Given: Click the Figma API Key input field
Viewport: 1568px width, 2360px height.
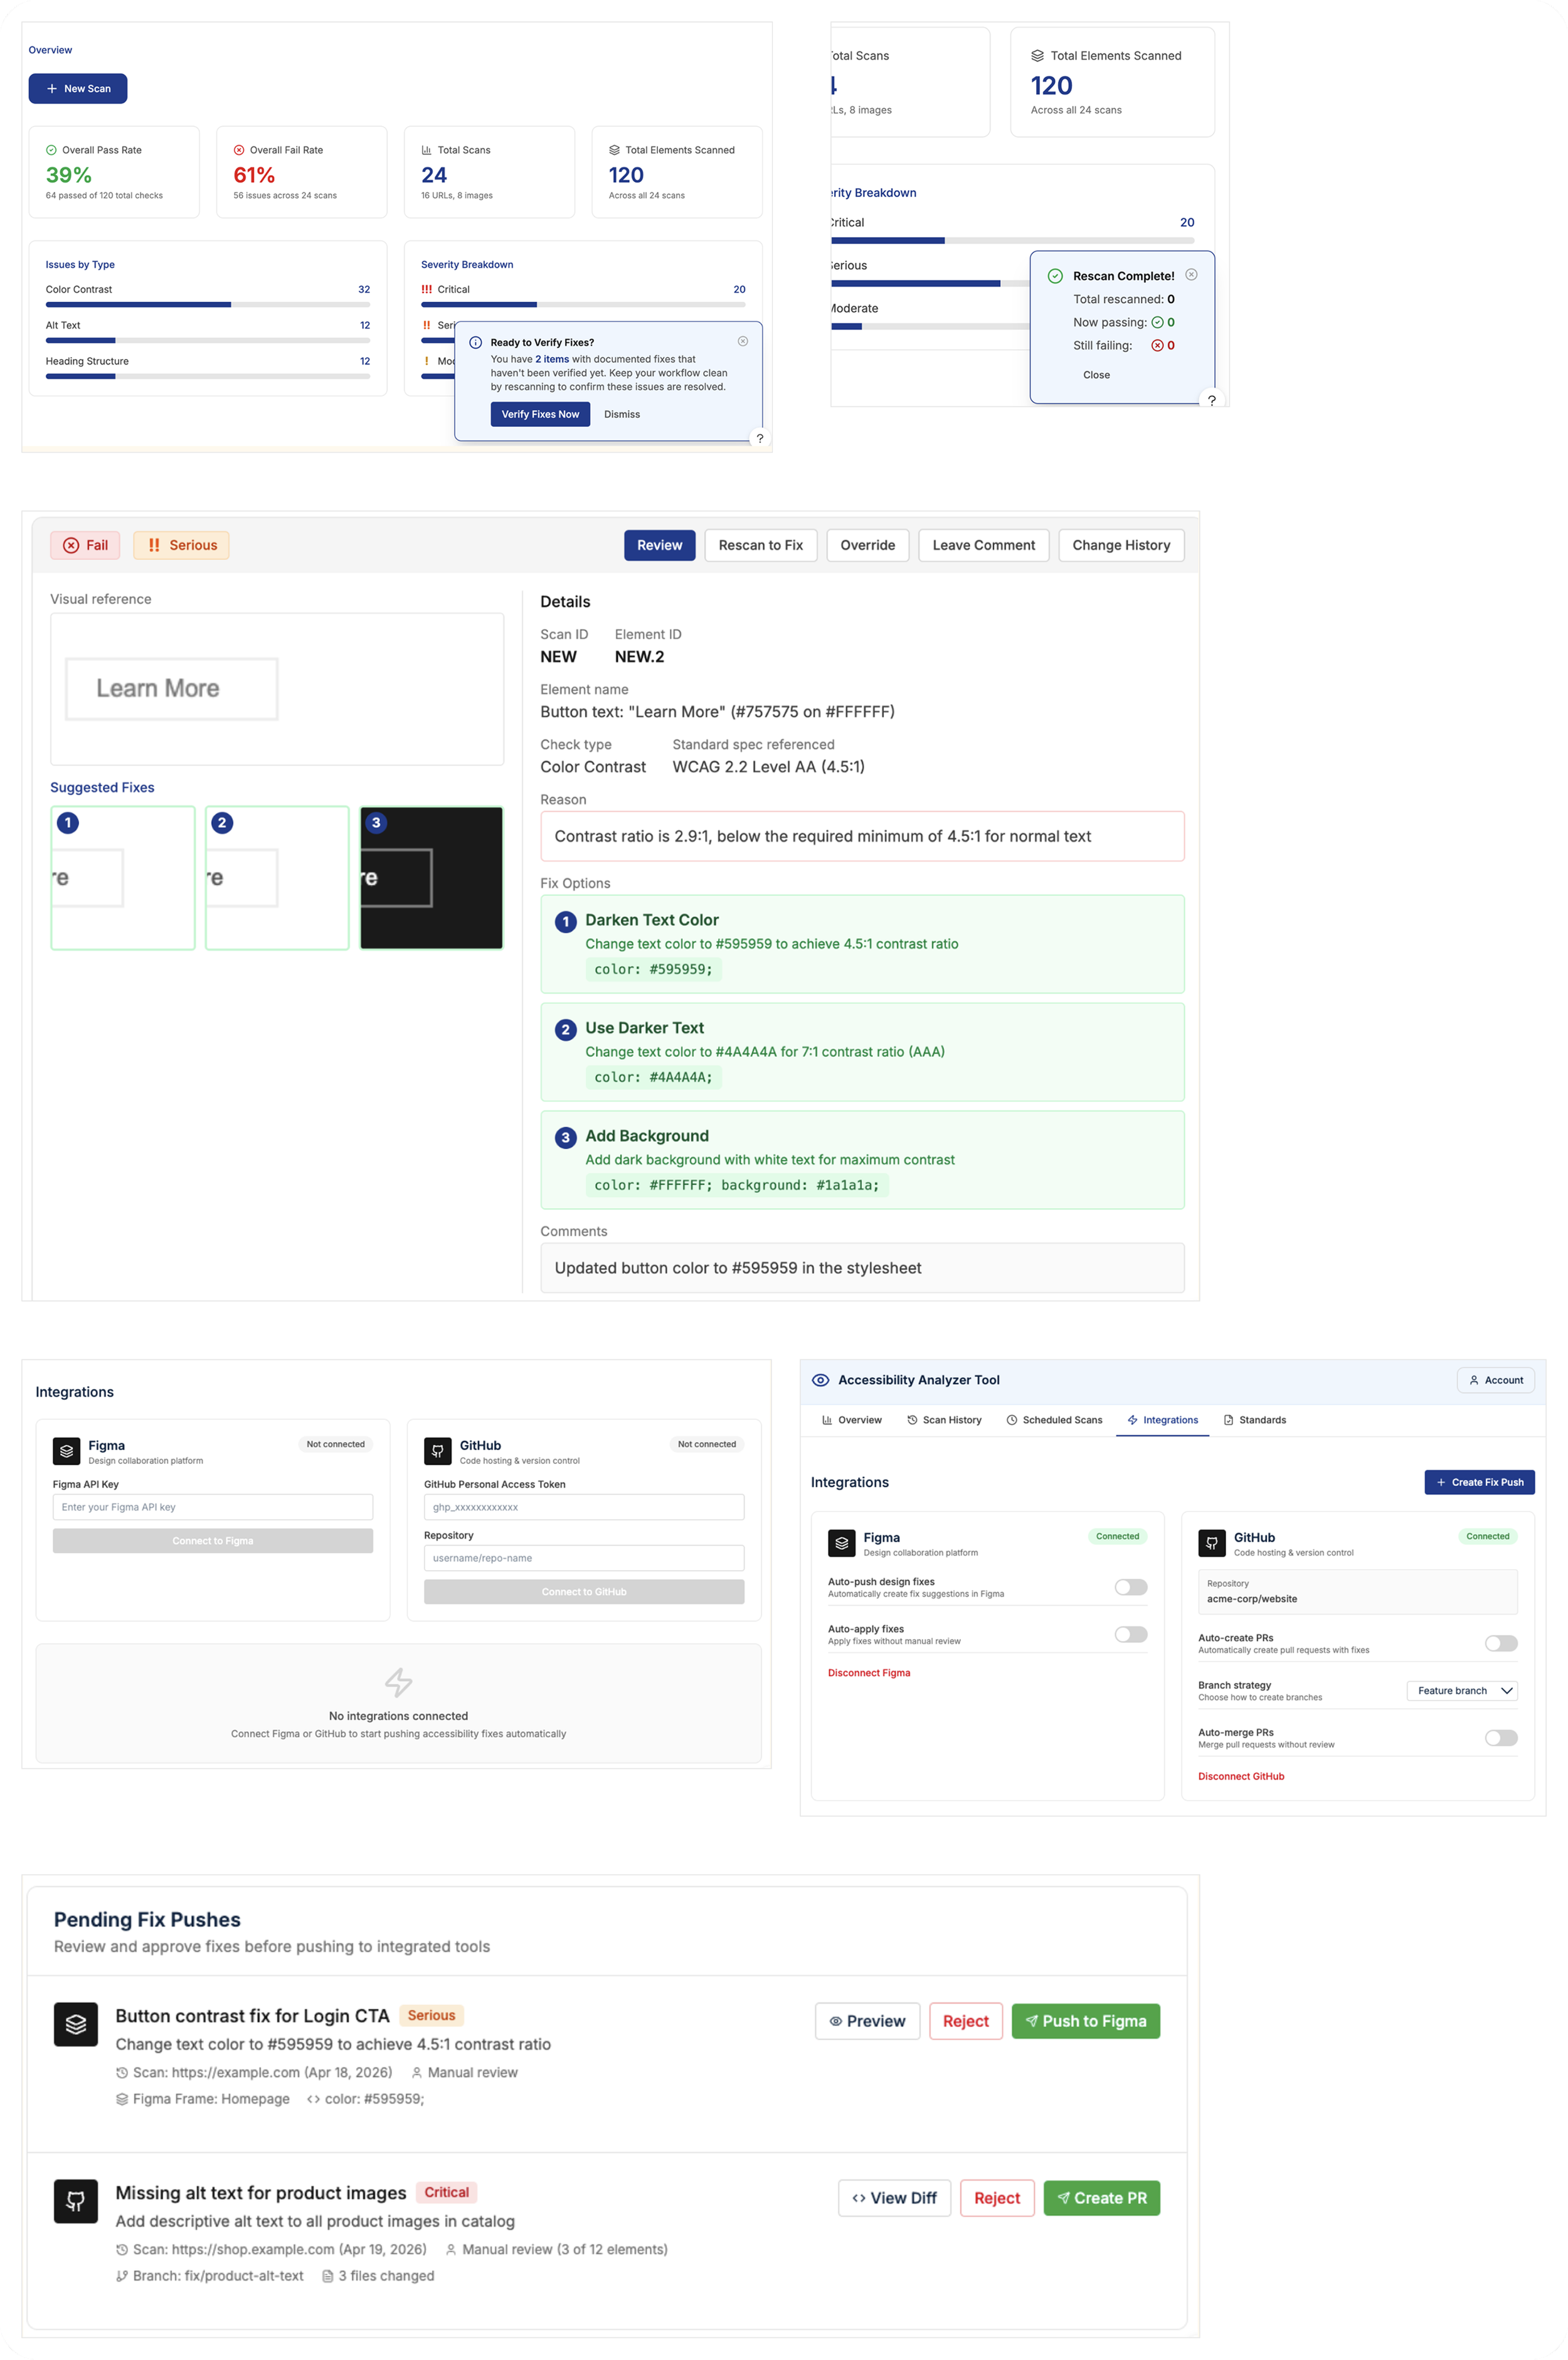Looking at the screenshot, I should (x=212, y=1507).
